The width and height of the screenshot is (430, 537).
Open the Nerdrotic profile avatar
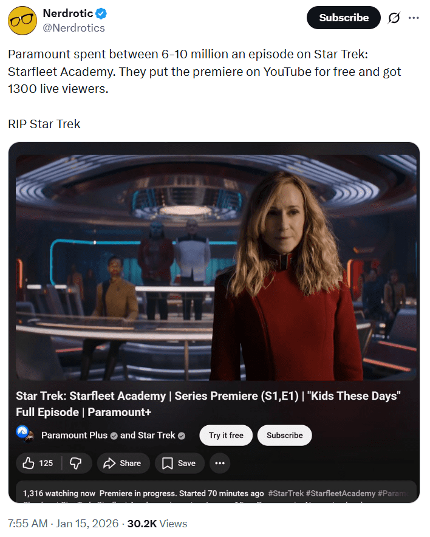pyautogui.click(x=22, y=21)
